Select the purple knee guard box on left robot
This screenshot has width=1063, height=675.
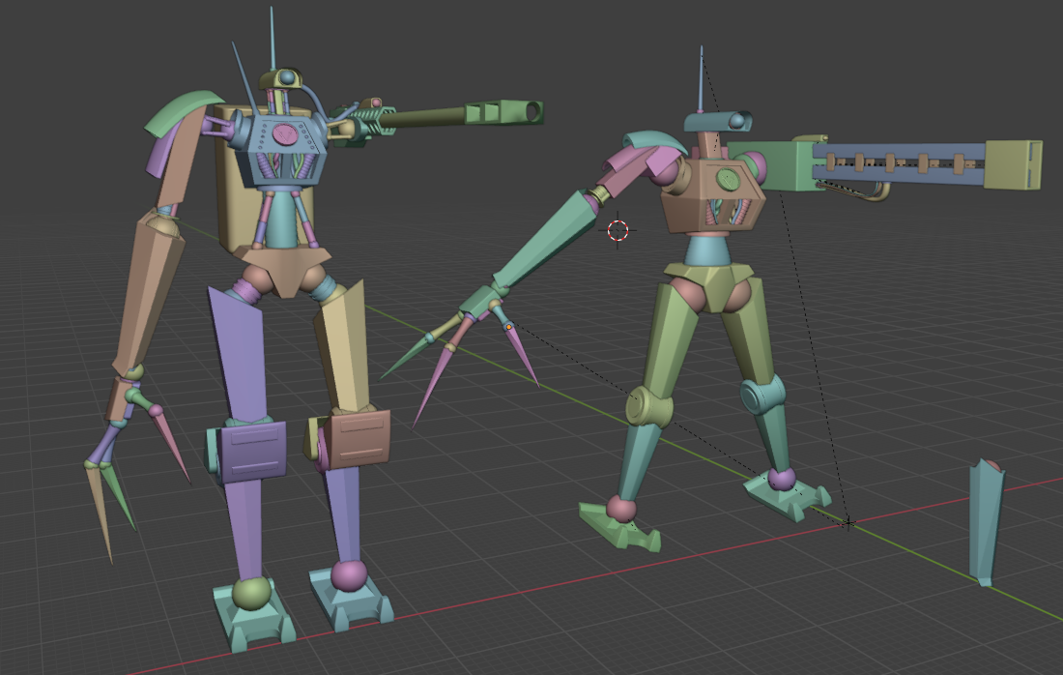253,452
